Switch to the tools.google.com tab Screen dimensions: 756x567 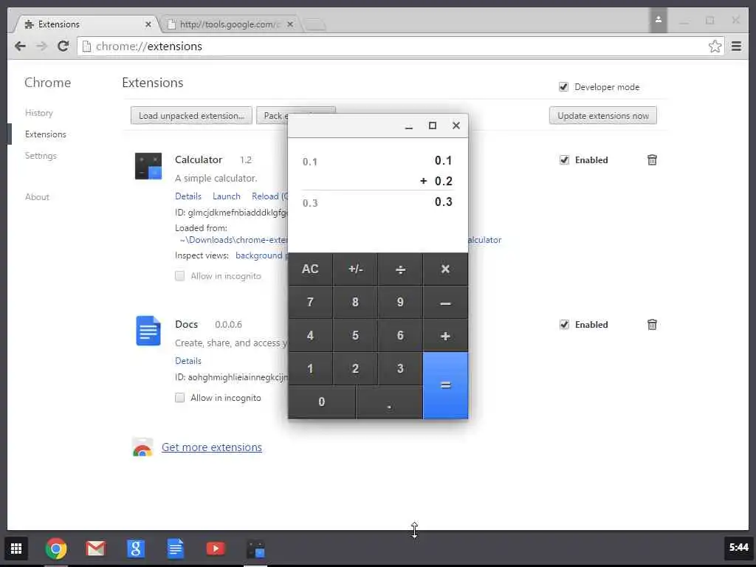[x=231, y=24]
